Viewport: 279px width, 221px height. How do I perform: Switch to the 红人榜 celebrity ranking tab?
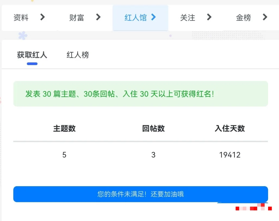(77, 55)
